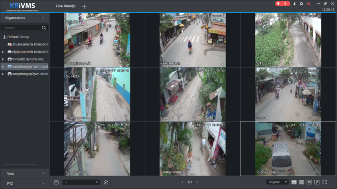Image resolution: width=337 pixels, height=189 pixels.
Task: Switch to the Live View(1) tab
Action: point(66,6)
